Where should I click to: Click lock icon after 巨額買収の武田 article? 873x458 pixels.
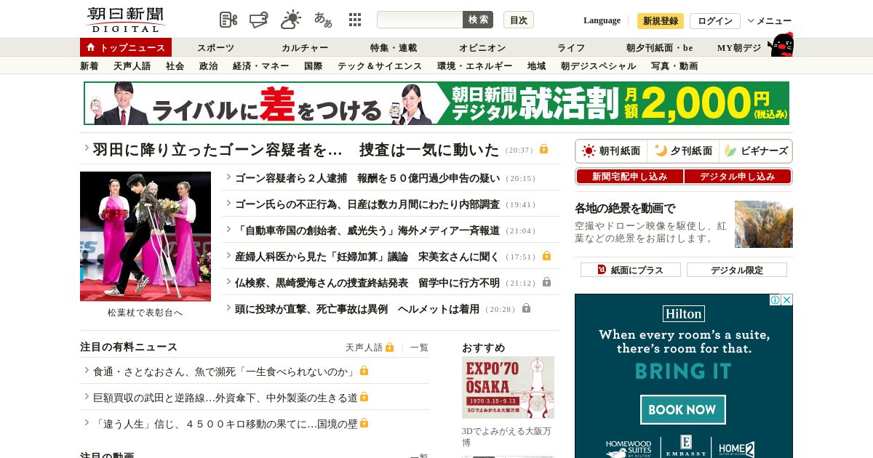coord(364,397)
